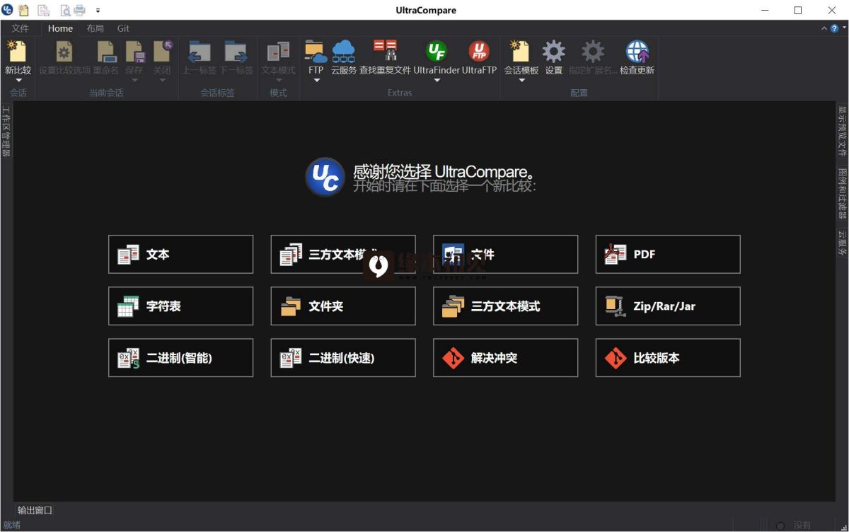Viewport: 849px width, 532px height.
Task: Start a 文本 text comparison
Action: coord(180,254)
